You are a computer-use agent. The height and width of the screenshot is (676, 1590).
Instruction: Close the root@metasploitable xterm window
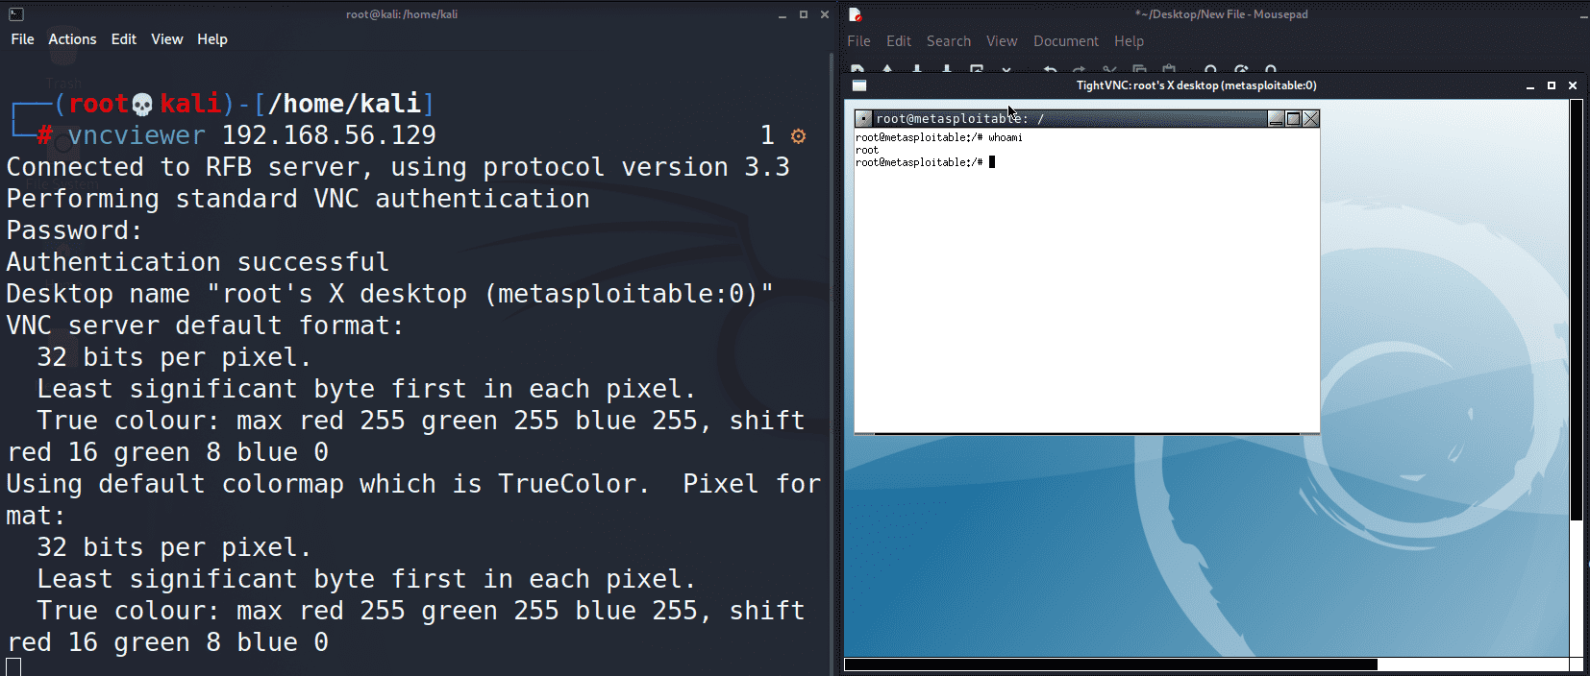[1310, 119]
